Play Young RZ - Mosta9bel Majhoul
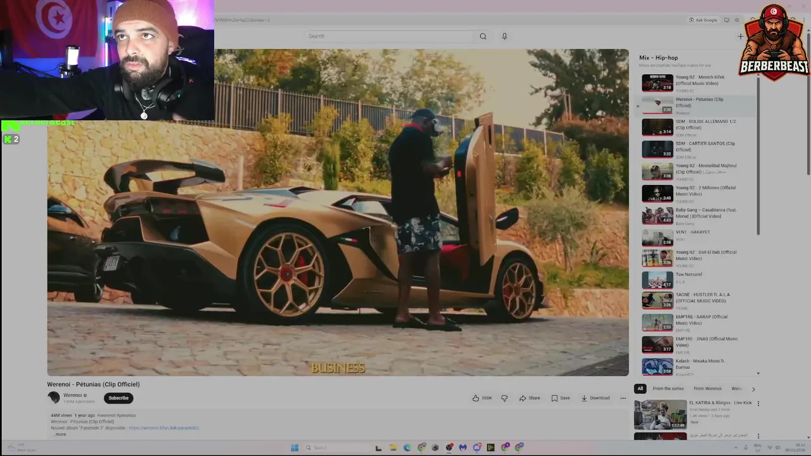Image resolution: width=811 pixels, height=456 pixels. click(696, 171)
